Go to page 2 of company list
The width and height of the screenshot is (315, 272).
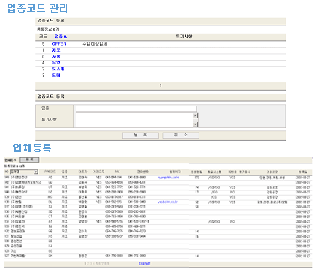(x=88, y=264)
